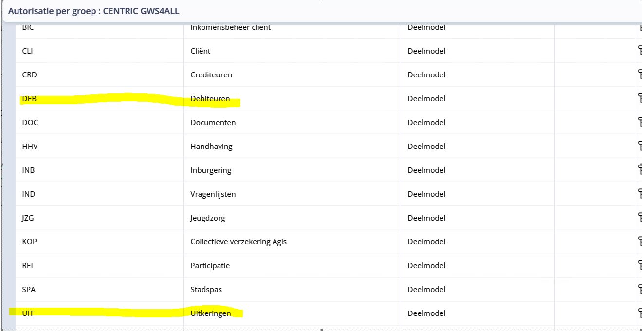Click Deelmodel in the Jeugdzorg row
This screenshot has height=331, width=642.
tap(426, 218)
